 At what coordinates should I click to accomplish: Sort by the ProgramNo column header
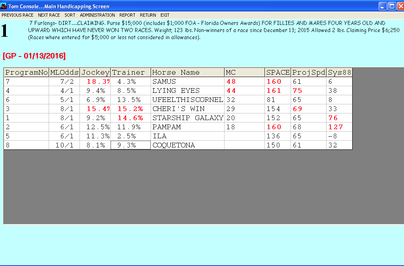(26, 73)
